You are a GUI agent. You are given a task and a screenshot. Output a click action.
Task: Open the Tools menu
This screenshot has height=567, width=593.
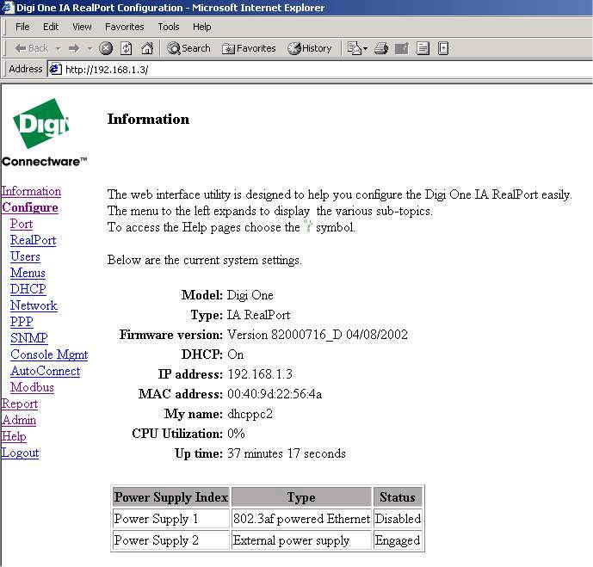169,27
